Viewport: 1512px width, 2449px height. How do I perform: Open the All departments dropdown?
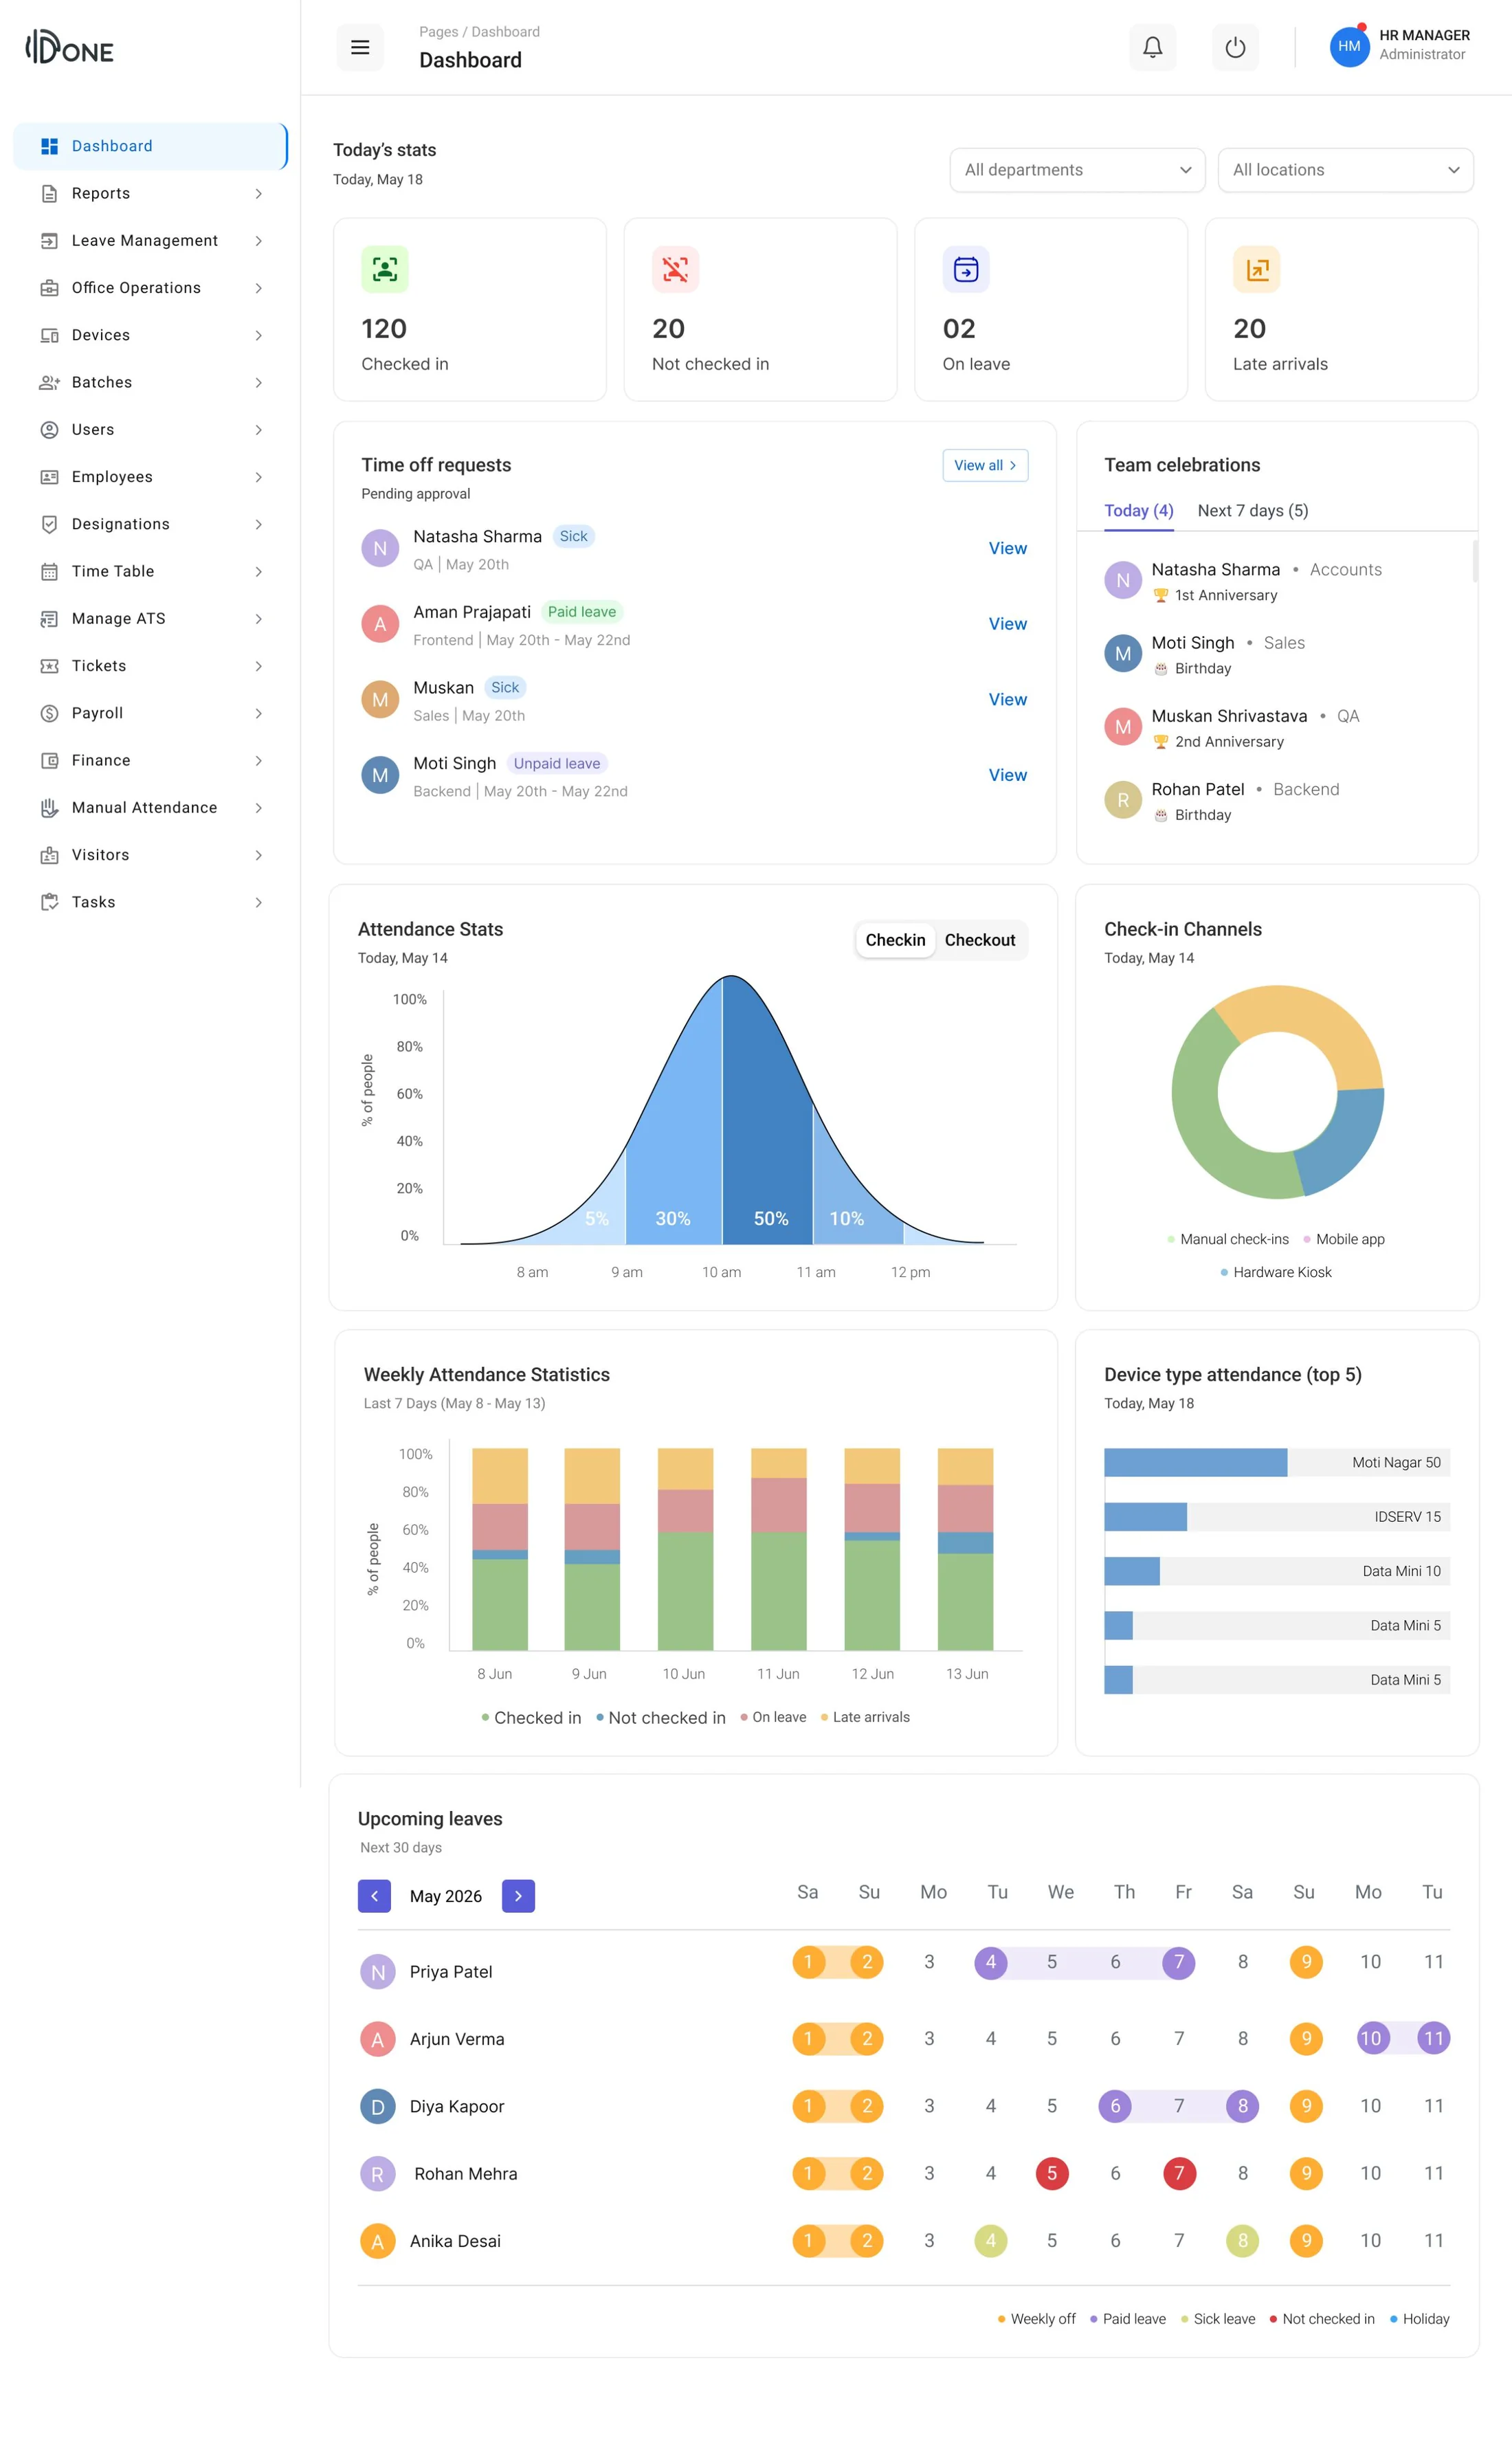(1077, 170)
